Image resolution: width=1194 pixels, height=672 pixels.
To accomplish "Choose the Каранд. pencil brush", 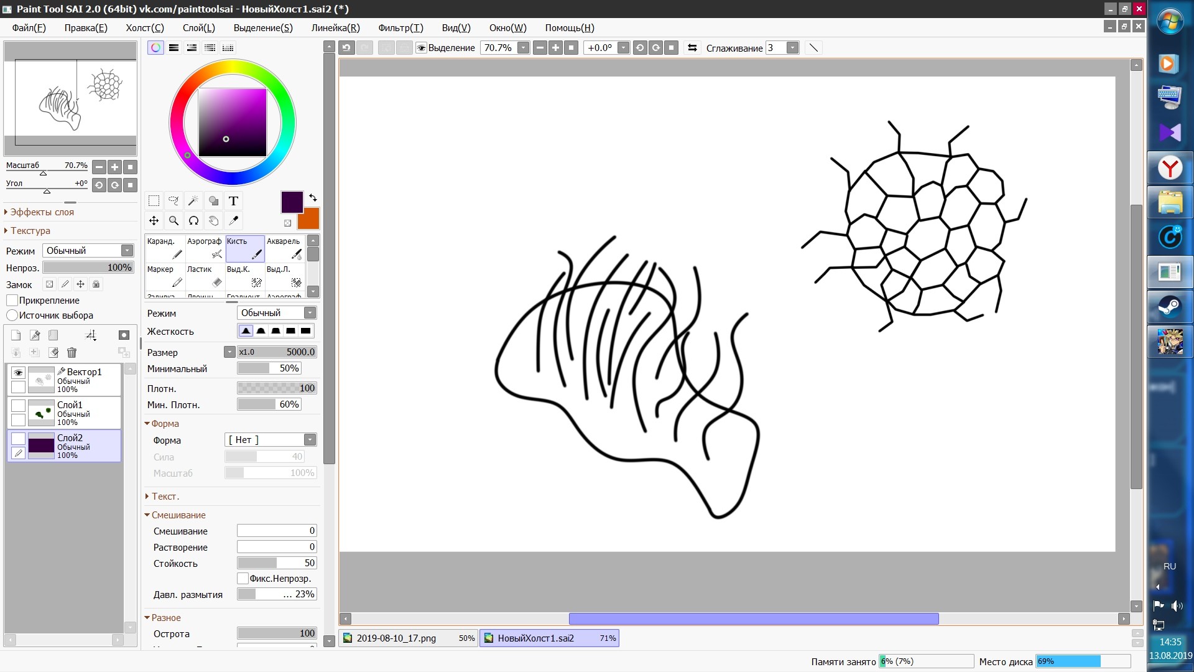I will click(165, 248).
